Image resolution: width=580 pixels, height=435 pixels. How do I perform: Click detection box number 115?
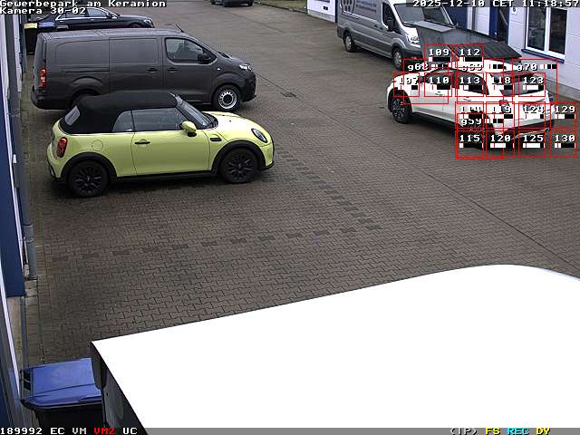(x=469, y=142)
